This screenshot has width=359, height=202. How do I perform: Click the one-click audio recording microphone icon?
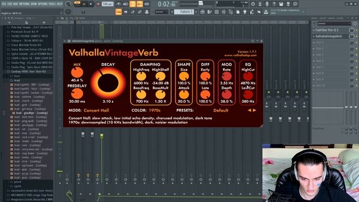[x=267, y=4]
